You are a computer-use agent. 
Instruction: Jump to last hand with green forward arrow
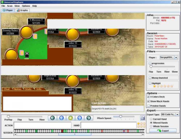89,118
